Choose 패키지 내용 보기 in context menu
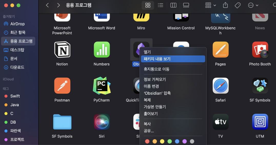The width and height of the screenshot is (276, 145). [x=173, y=59]
